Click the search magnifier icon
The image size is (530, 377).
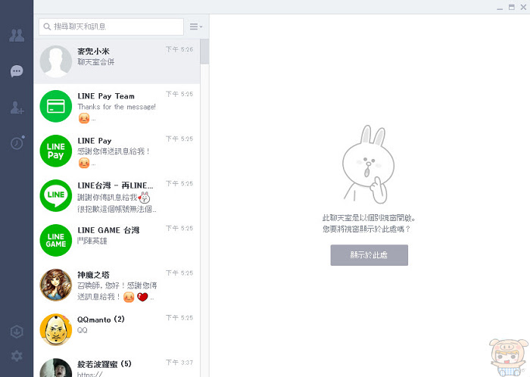(47, 26)
